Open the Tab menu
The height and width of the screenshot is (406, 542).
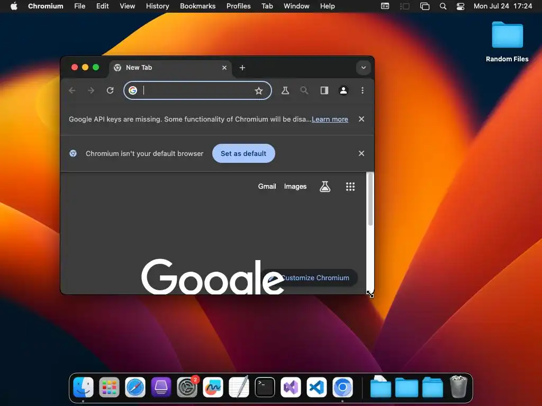point(267,6)
